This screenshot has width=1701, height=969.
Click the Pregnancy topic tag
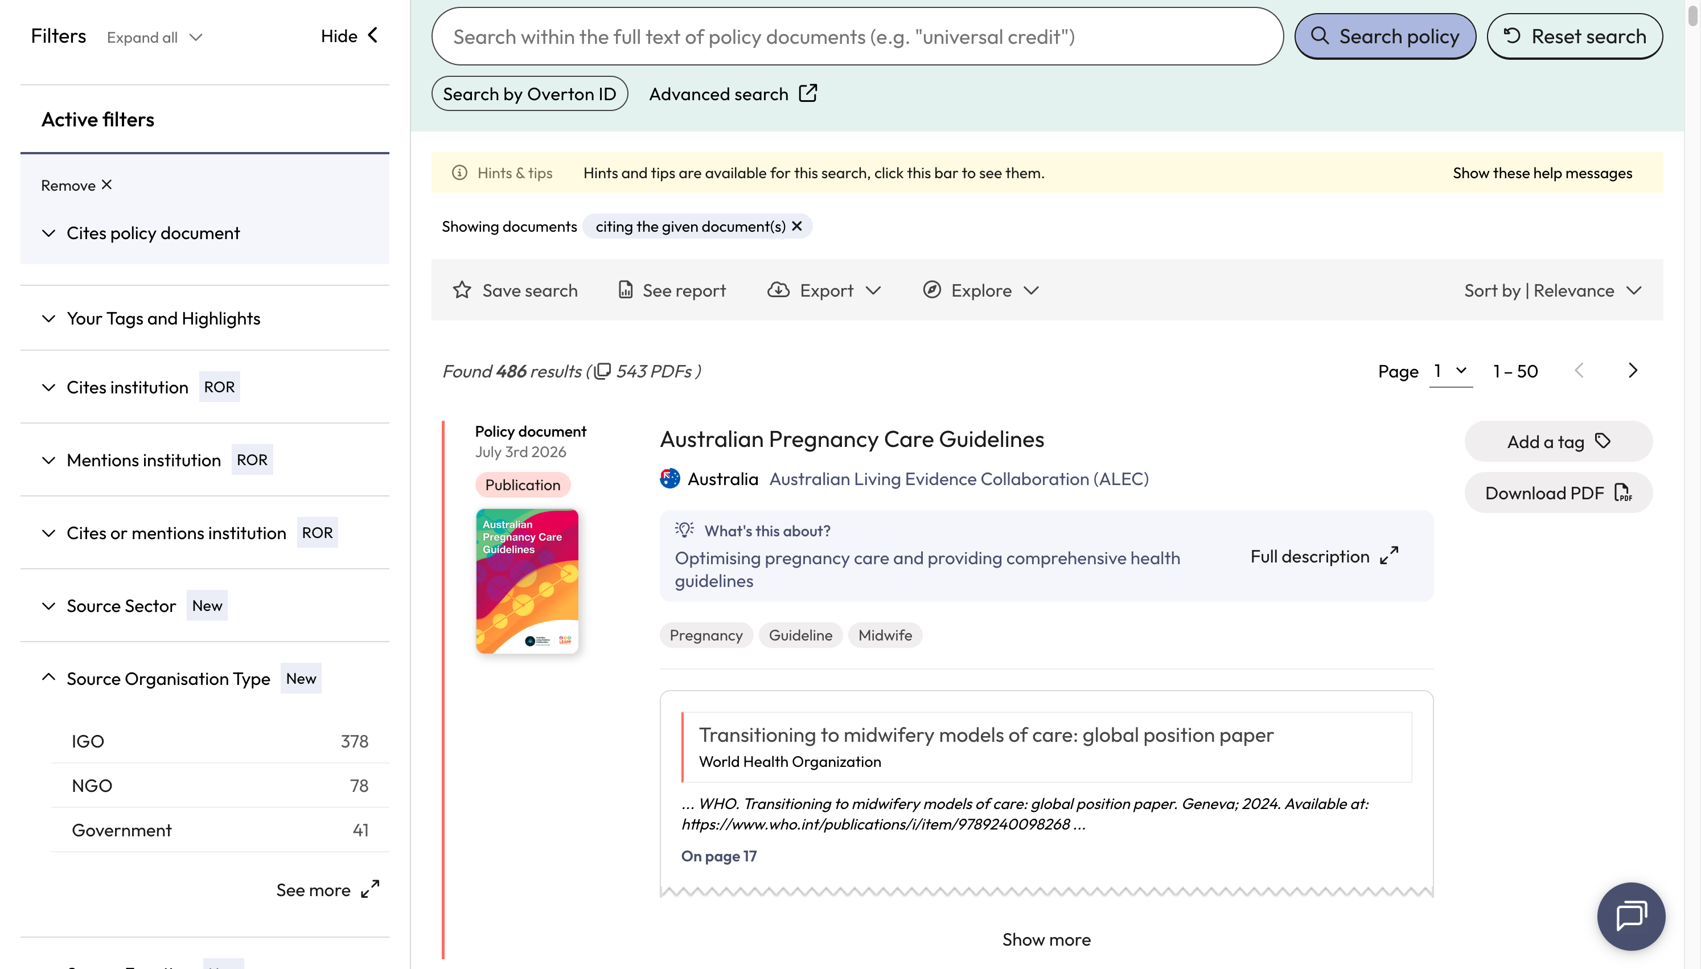(706, 635)
